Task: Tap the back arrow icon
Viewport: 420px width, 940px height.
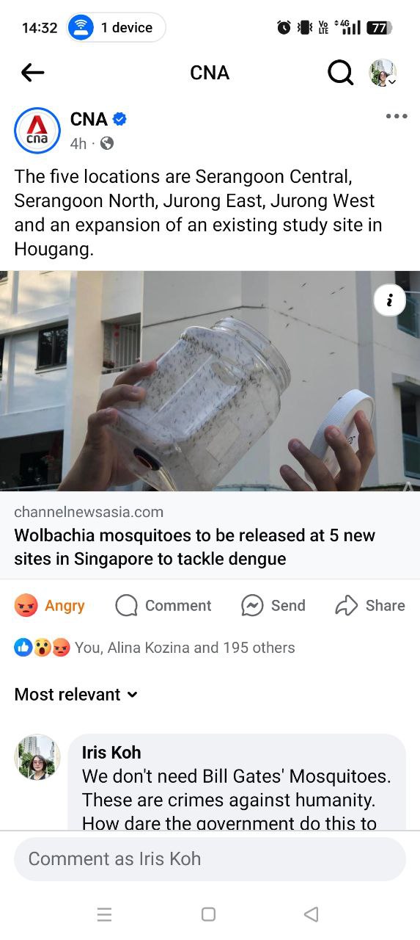Action: 33,72
